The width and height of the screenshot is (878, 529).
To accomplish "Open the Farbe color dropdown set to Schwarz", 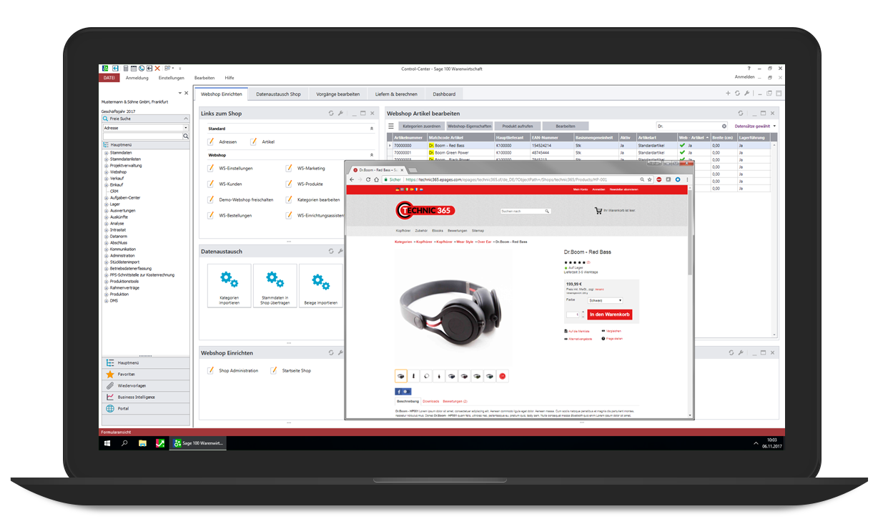I will [x=605, y=300].
